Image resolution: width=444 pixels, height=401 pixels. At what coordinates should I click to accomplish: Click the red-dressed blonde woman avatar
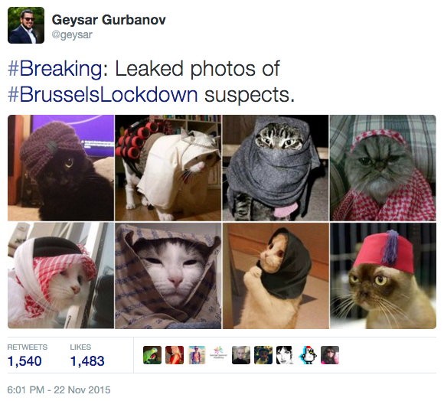click(175, 355)
